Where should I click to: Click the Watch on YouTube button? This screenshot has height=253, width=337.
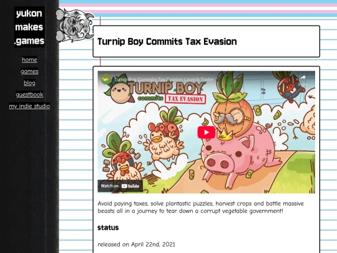[120, 186]
